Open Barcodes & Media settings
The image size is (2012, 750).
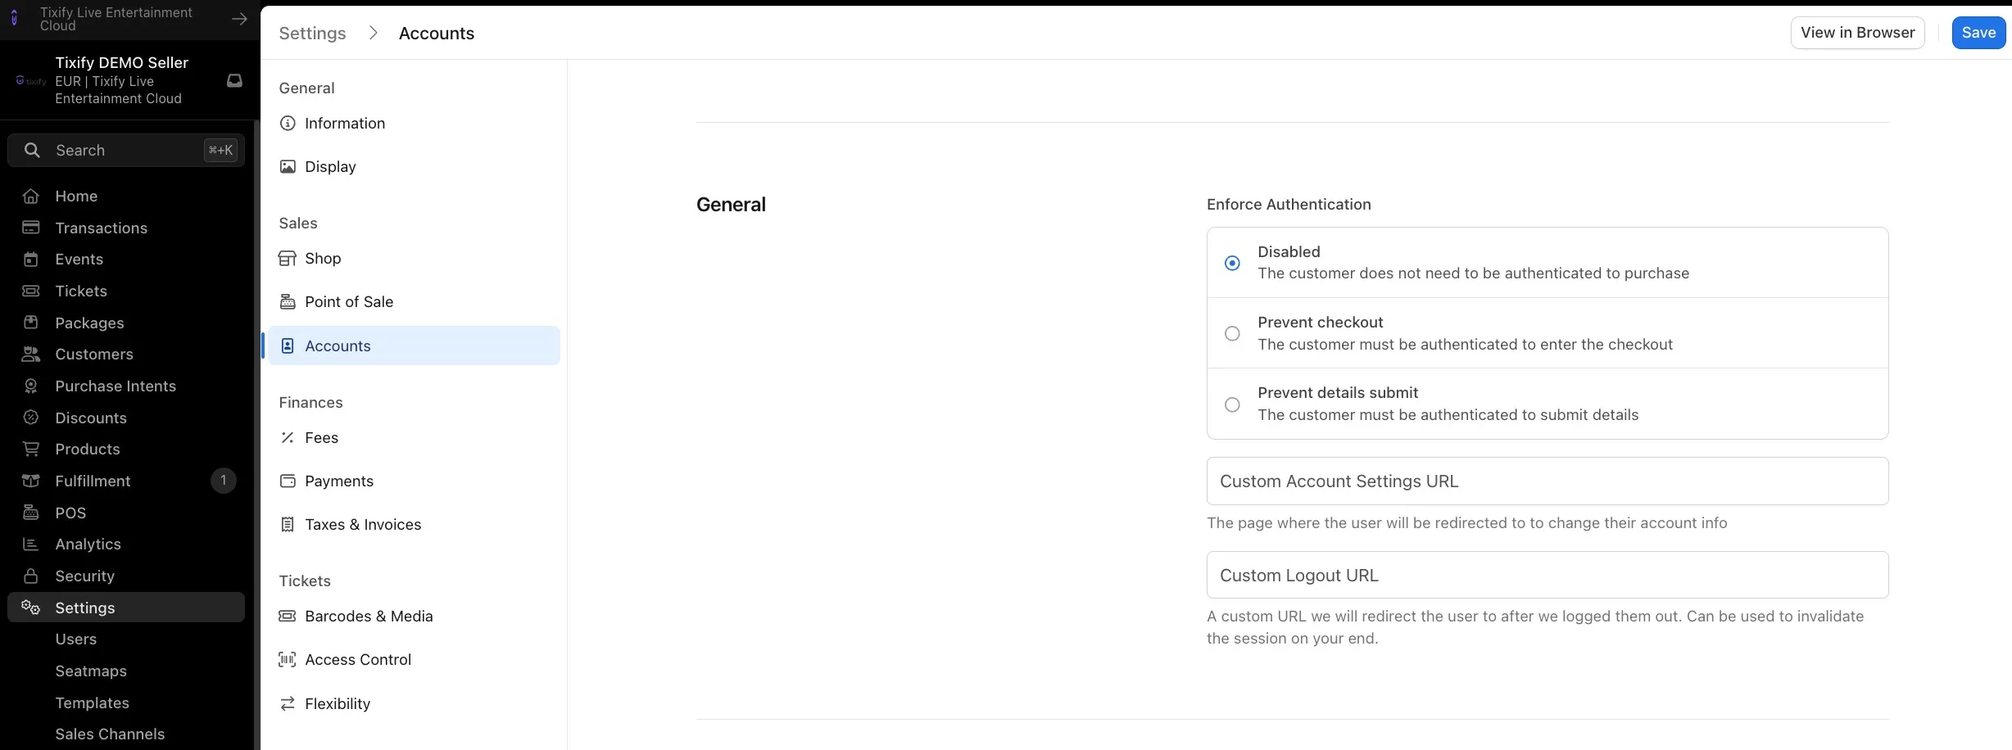coord(414,616)
